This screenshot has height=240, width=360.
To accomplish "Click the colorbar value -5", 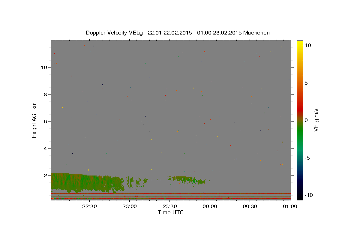I will [307, 158].
